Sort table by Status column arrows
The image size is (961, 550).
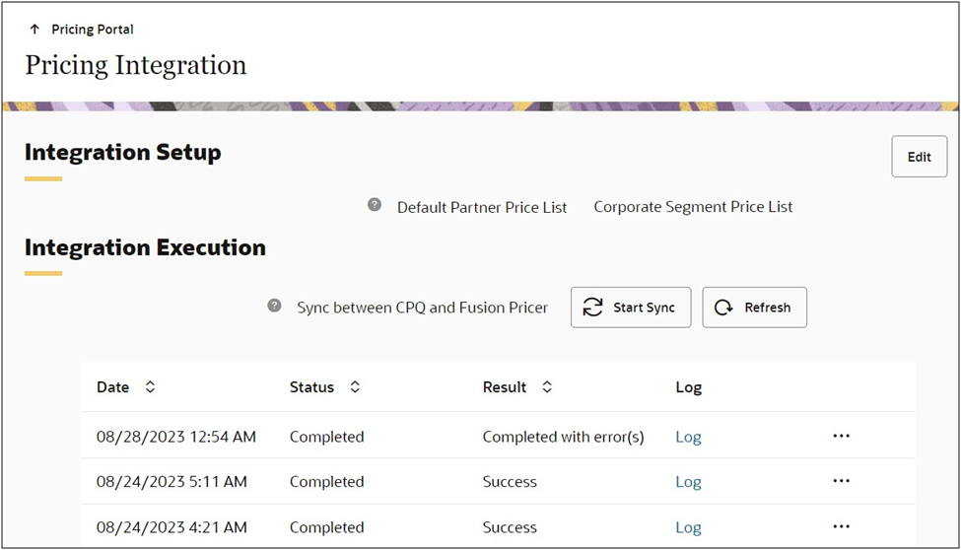(x=355, y=387)
